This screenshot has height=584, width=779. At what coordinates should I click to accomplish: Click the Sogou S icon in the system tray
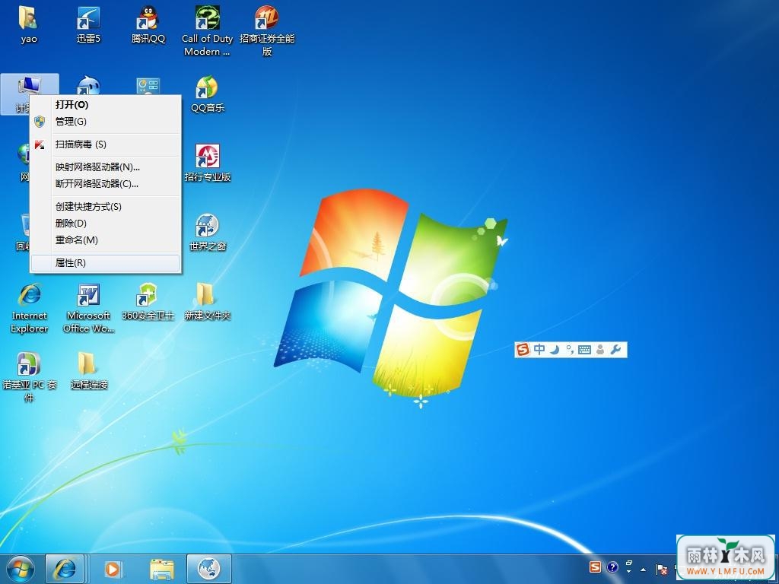[595, 567]
